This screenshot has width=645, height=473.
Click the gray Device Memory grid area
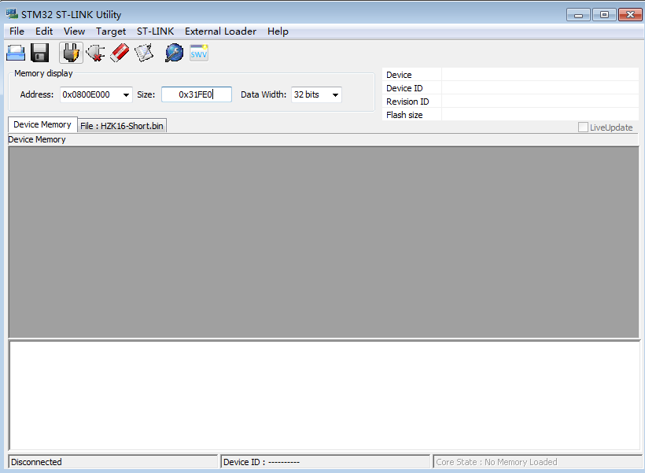point(324,242)
